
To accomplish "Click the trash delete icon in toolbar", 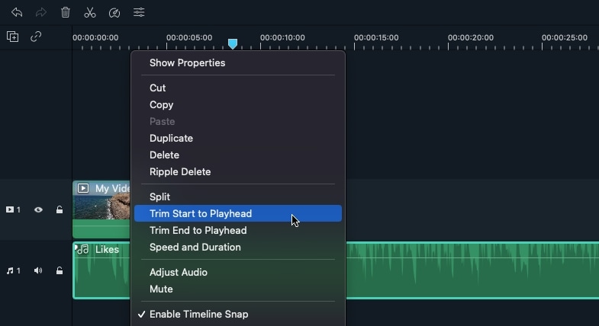I will pyautogui.click(x=66, y=12).
